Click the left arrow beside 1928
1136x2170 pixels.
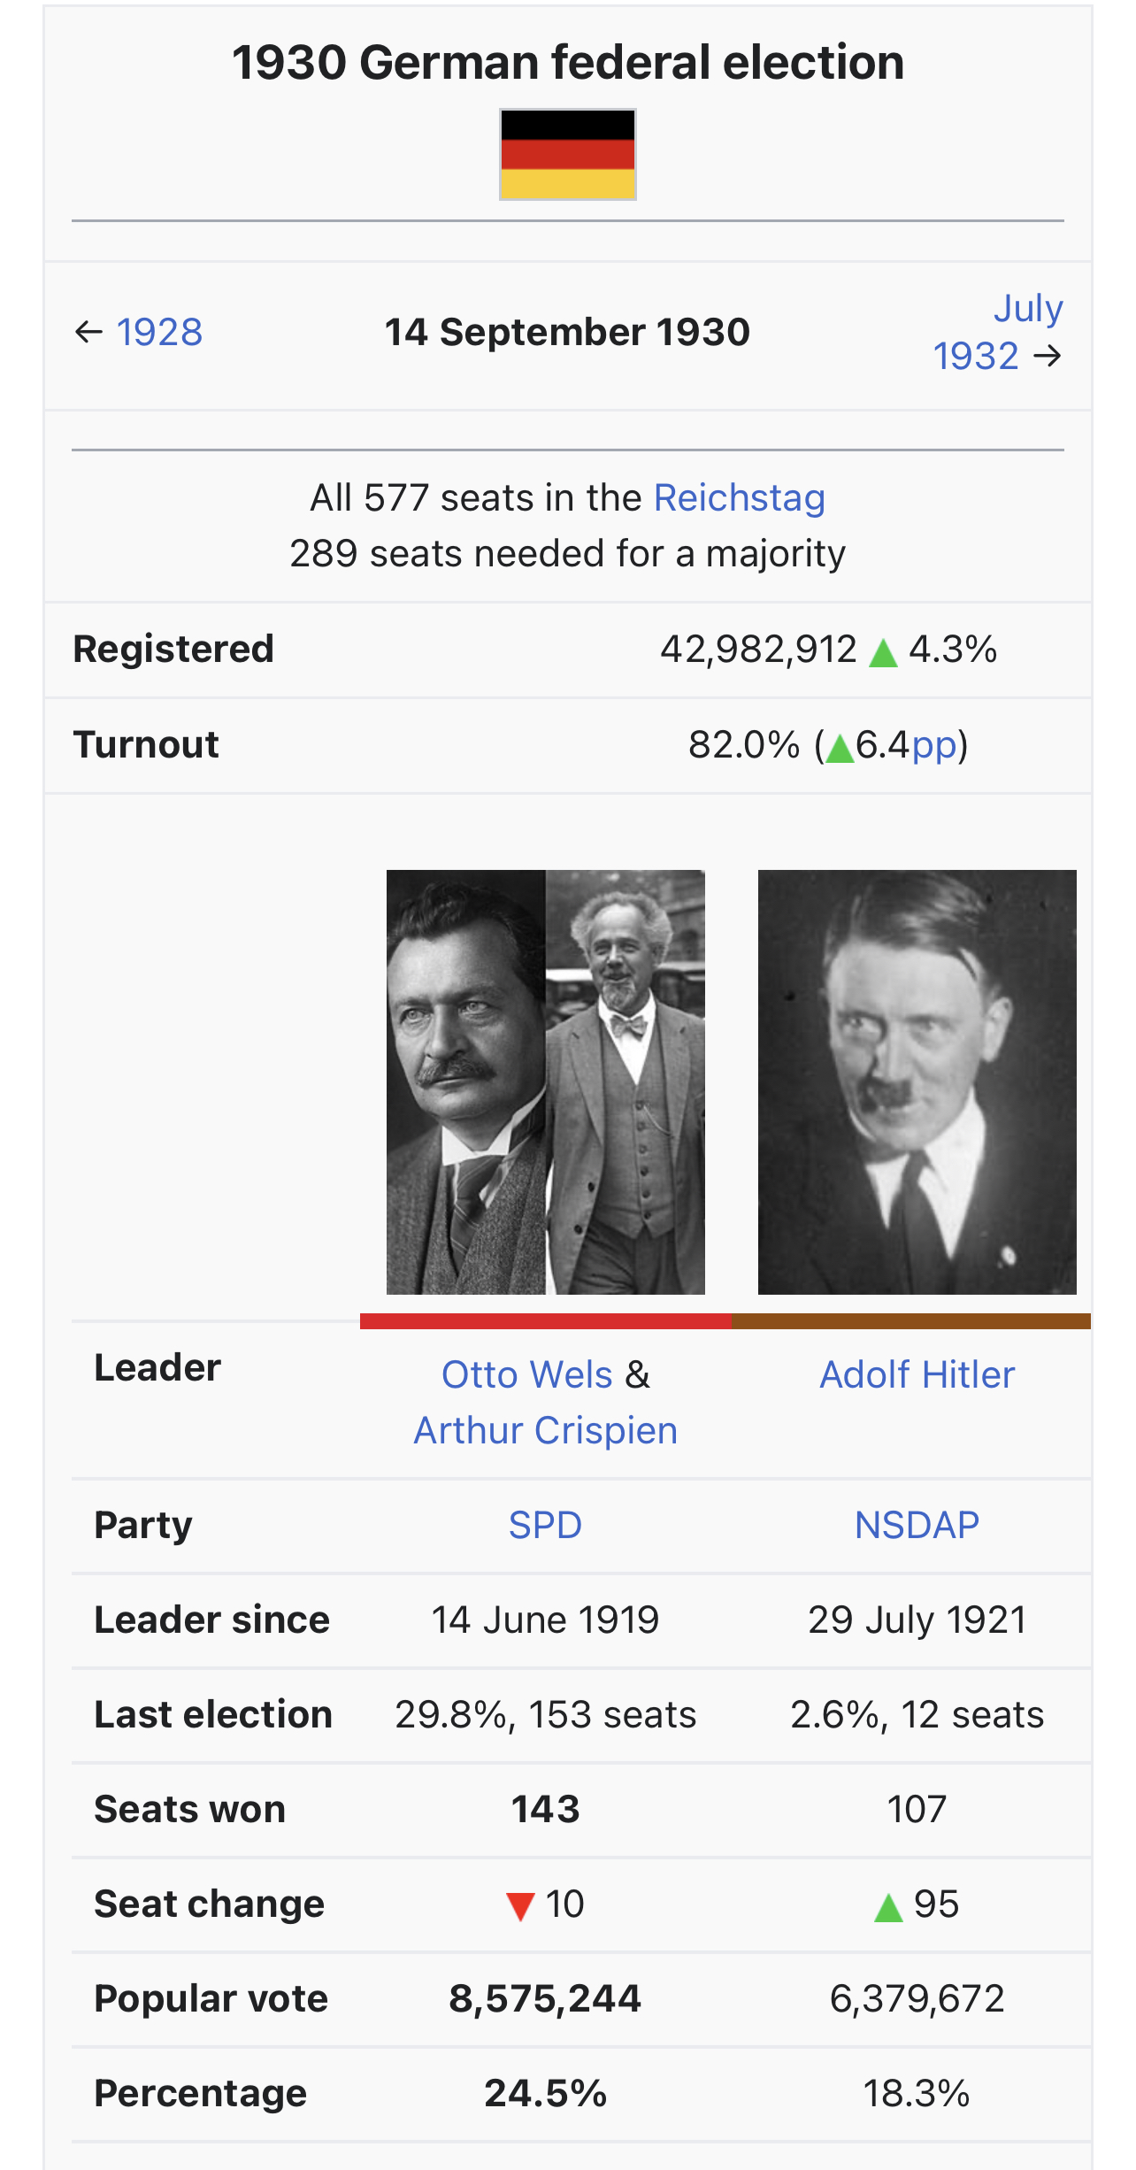88,333
